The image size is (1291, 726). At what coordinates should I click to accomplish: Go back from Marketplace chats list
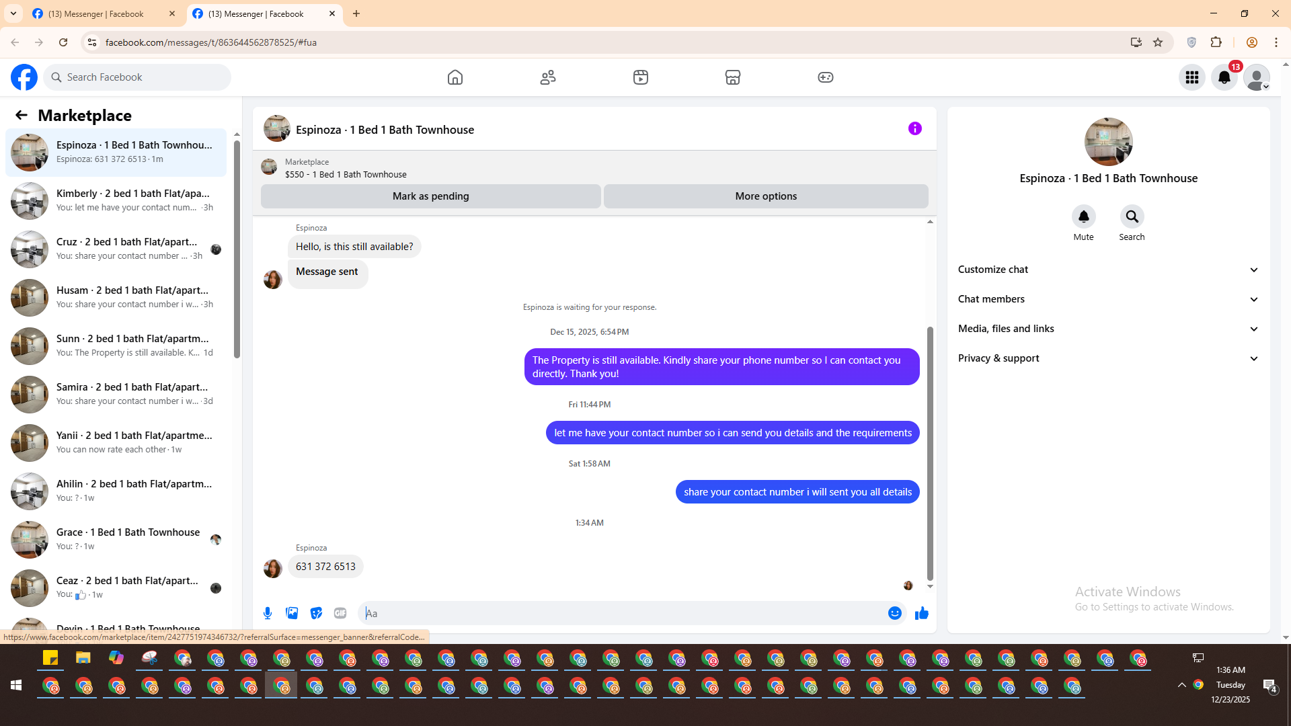22,115
